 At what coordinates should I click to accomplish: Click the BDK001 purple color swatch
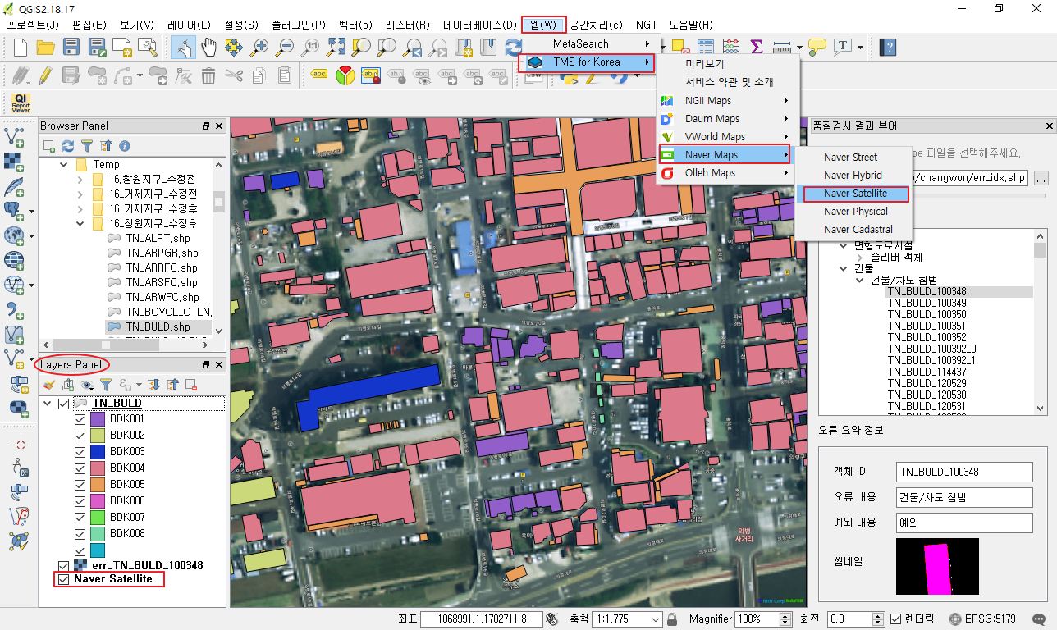(97, 419)
